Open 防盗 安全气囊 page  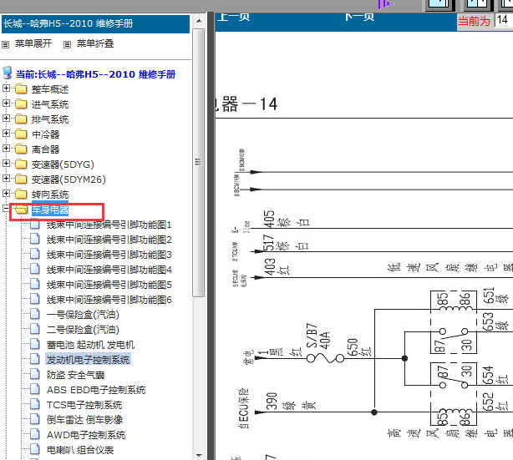coord(75,375)
